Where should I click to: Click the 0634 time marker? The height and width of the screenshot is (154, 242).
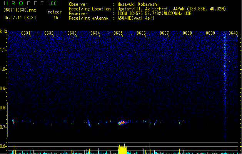tap(95, 33)
